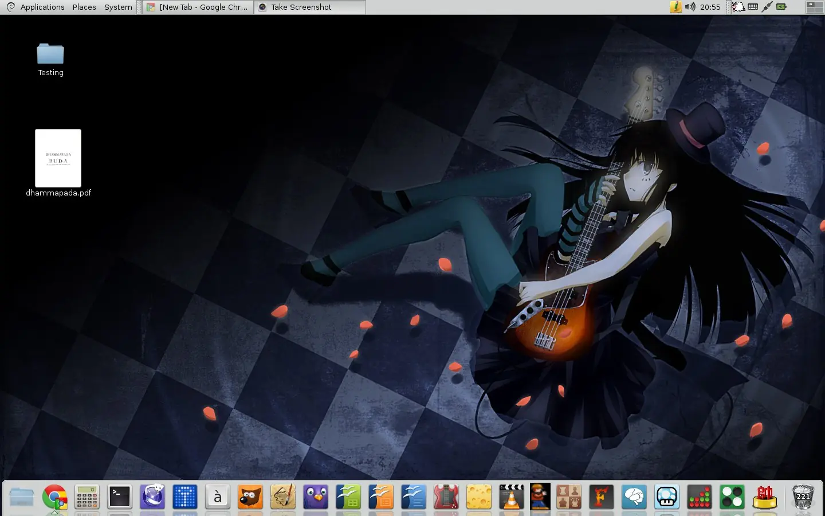Click the sheep applet icon in the tray
This screenshot has width=825, height=516.
[738, 7]
